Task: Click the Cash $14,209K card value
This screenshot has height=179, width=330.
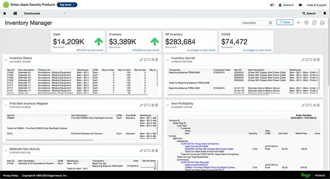Action: pyautogui.click(x=69, y=42)
